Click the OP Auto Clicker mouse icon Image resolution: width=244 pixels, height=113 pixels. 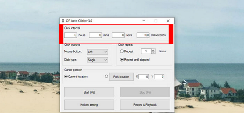click(63, 21)
